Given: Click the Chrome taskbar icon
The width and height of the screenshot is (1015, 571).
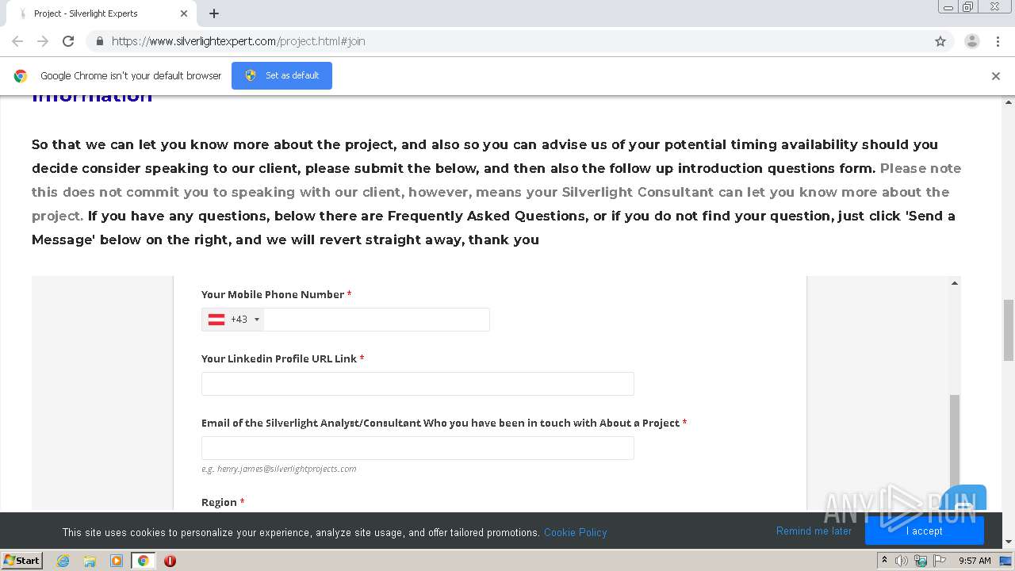Looking at the screenshot, I should coord(143,561).
